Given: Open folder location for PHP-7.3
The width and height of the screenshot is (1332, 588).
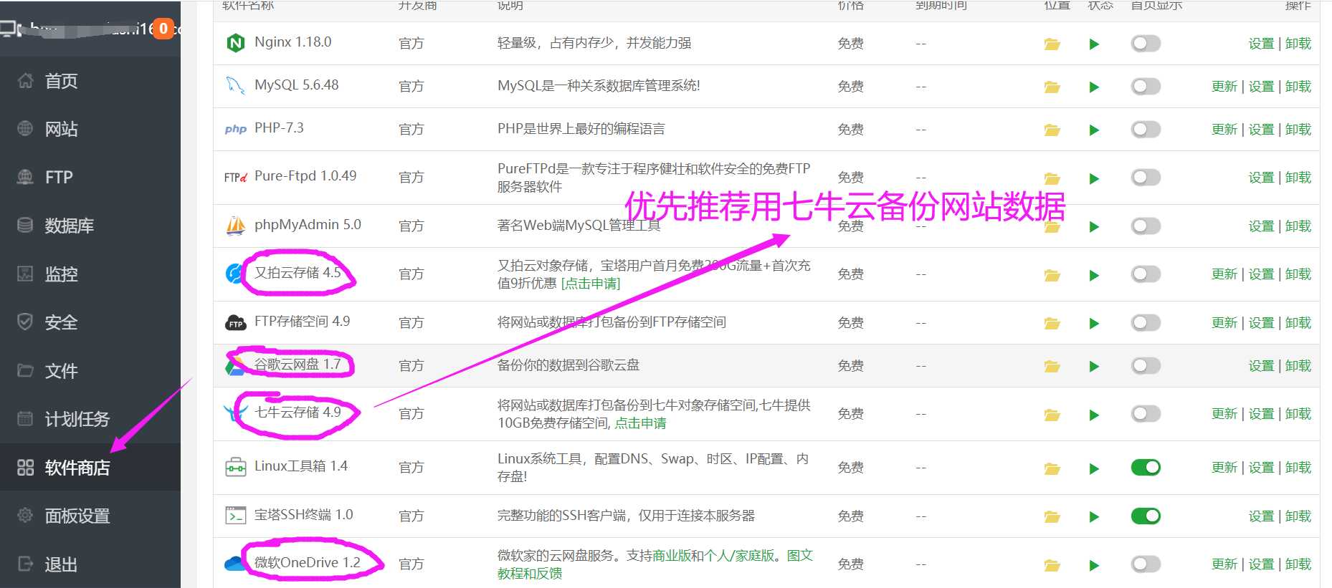Looking at the screenshot, I should (1052, 130).
